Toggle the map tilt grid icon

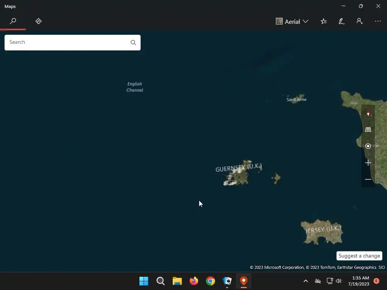click(368, 130)
